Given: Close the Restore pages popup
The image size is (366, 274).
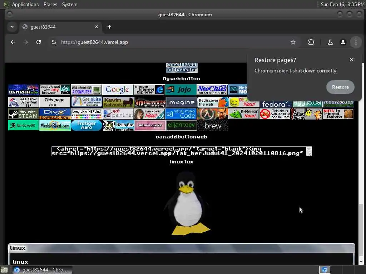Looking at the screenshot, I should tap(352, 60).
